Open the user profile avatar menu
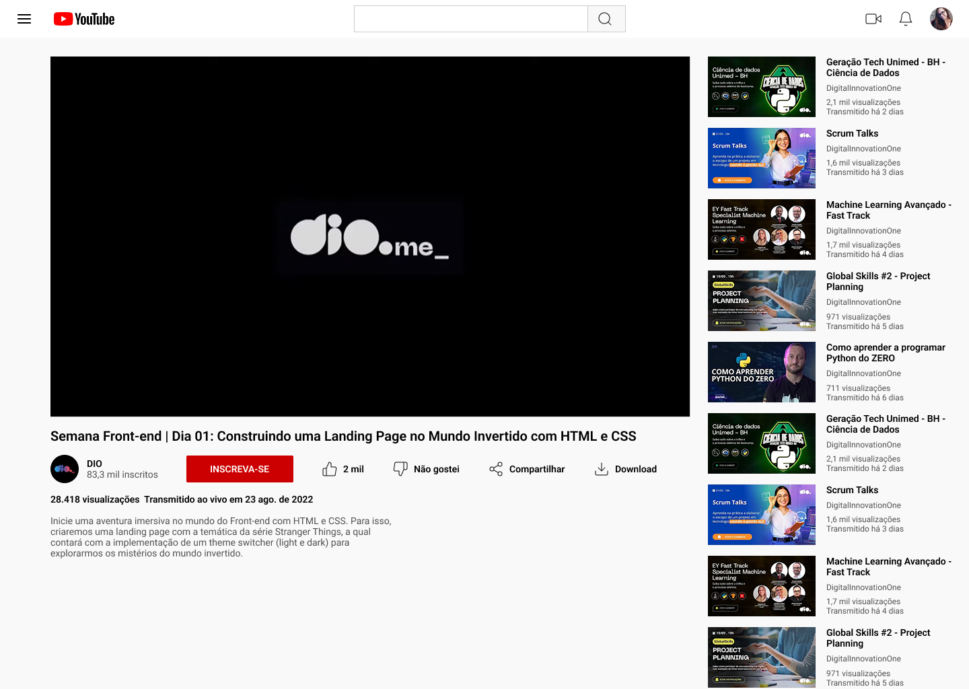The width and height of the screenshot is (969, 689). pos(941,19)
